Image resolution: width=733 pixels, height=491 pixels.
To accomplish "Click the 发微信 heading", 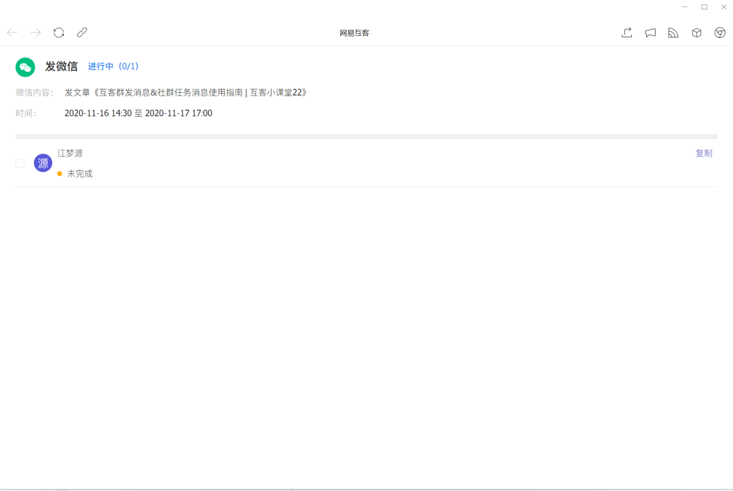I will pos(61,66).
